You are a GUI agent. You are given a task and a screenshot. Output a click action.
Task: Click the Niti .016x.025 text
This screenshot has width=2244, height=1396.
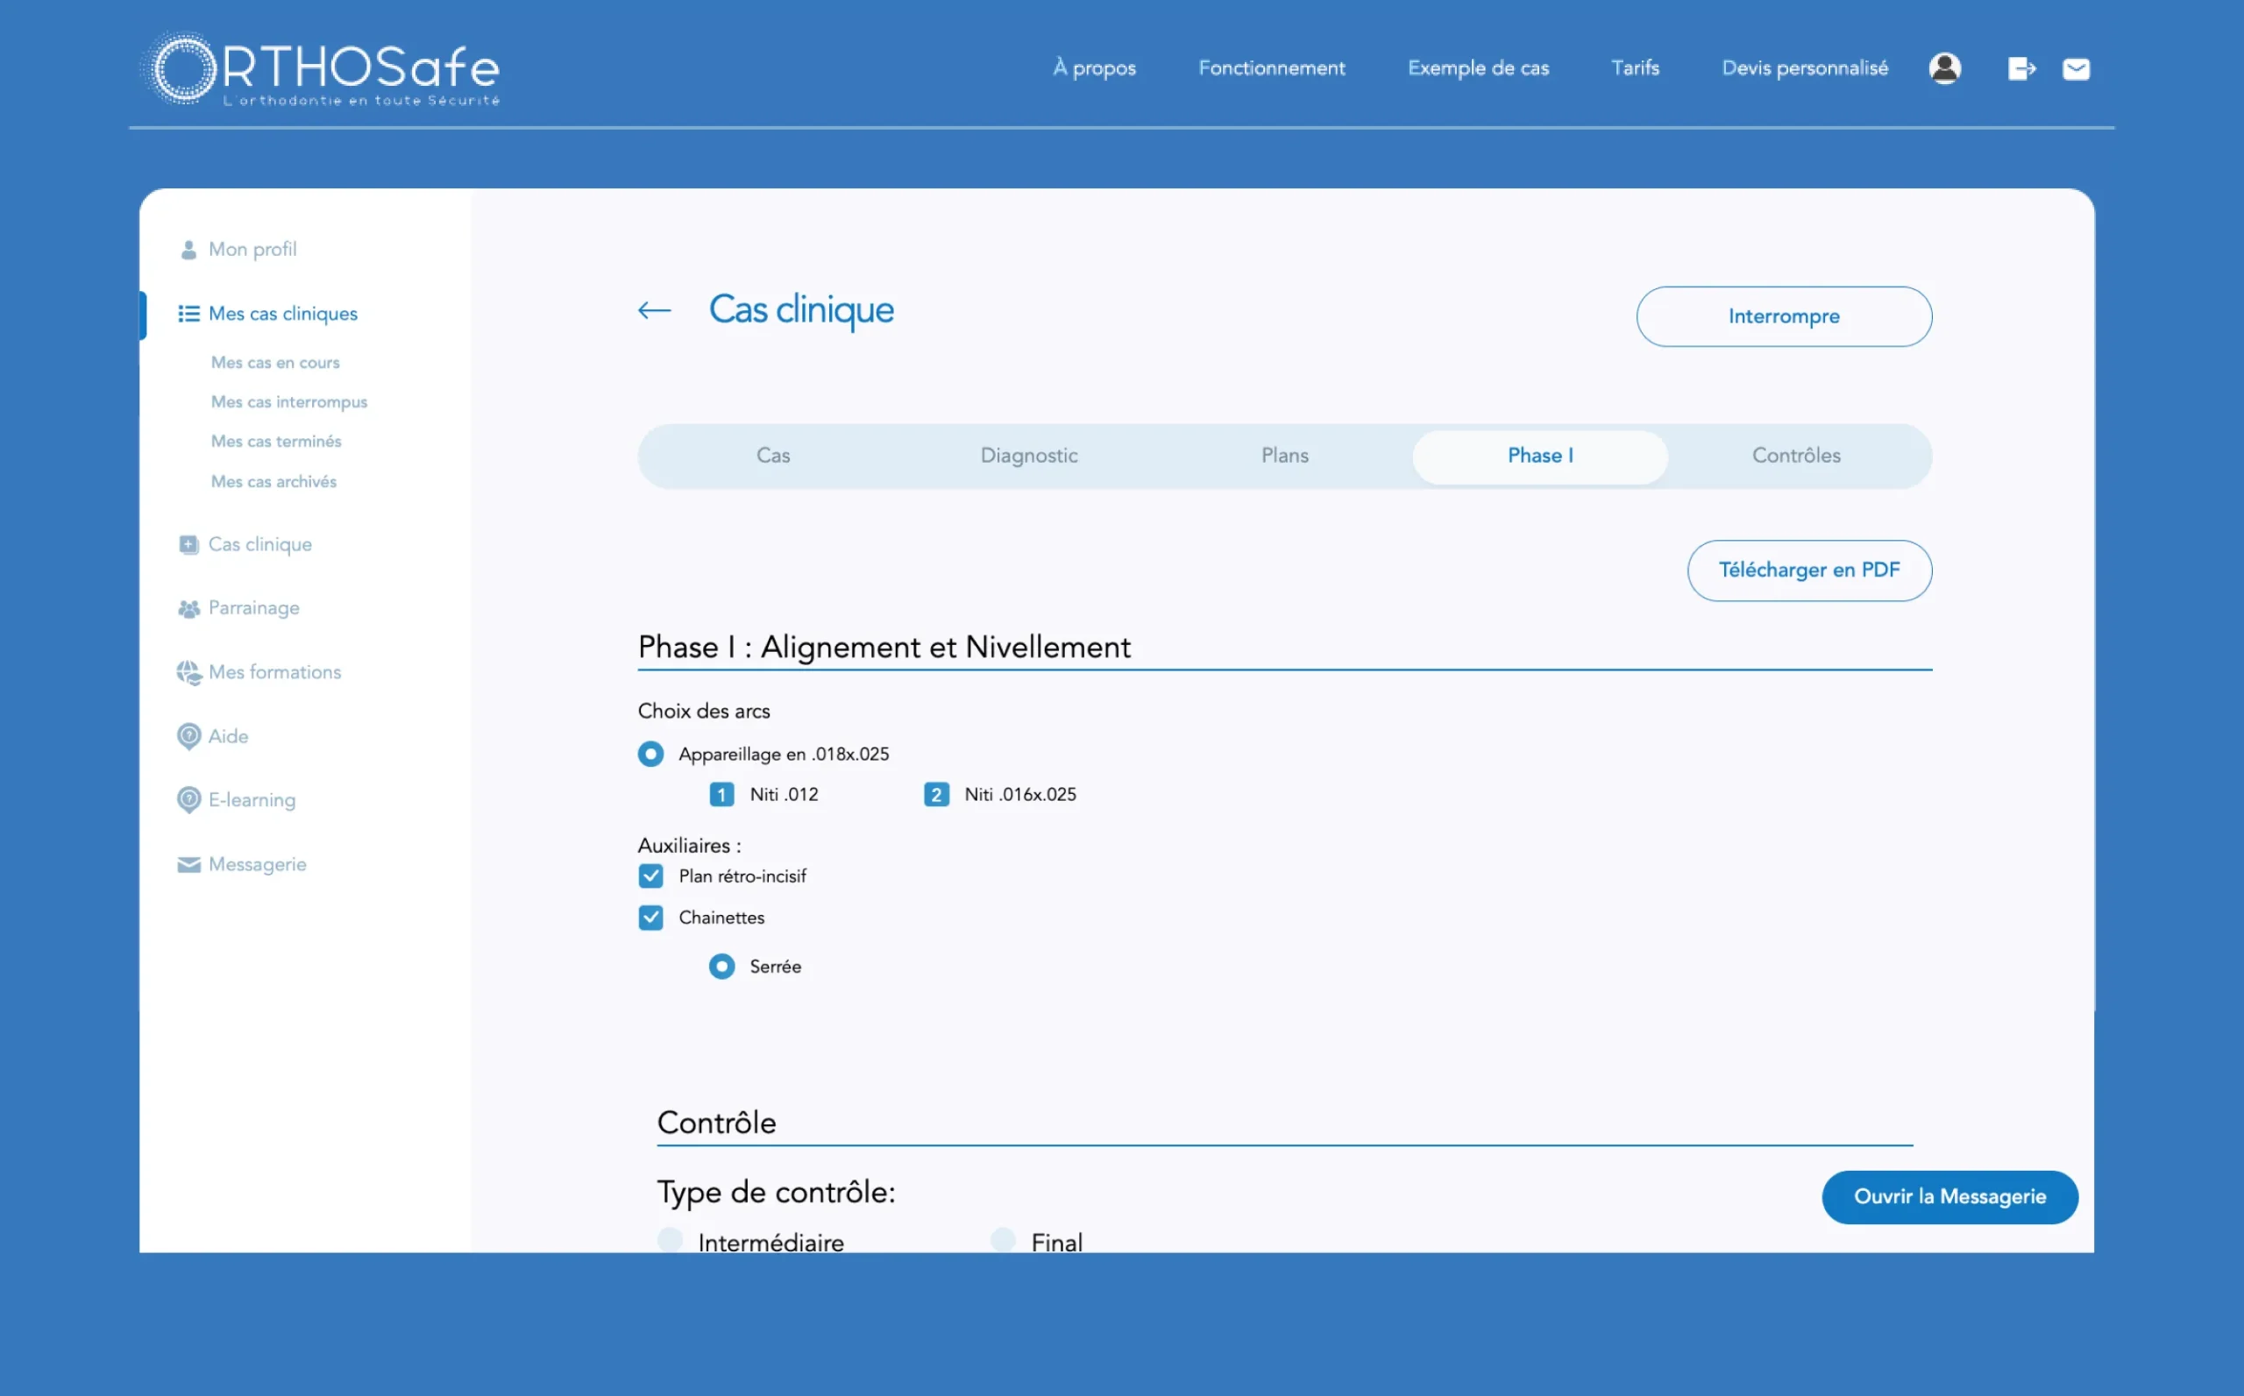[1020, 794]
